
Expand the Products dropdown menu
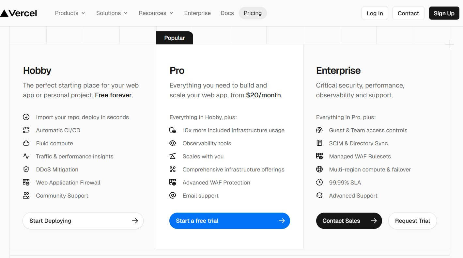coord(70,13)
